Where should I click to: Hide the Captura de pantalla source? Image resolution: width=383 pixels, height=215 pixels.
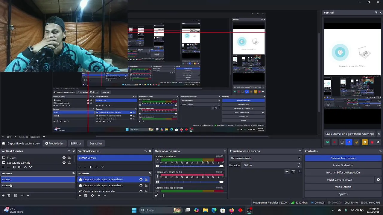point(64,163)
